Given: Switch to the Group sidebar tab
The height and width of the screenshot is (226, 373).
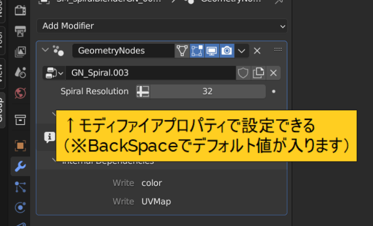Looking at the screenshot, I should pyautogui.click(x=2, y=110).
